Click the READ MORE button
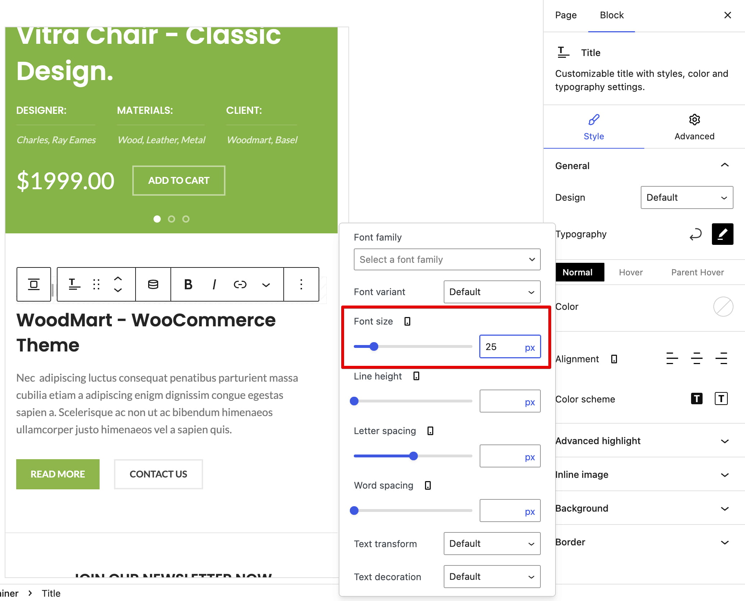The height and width of the screenshot is (601, 745). [x=58, y=474]
